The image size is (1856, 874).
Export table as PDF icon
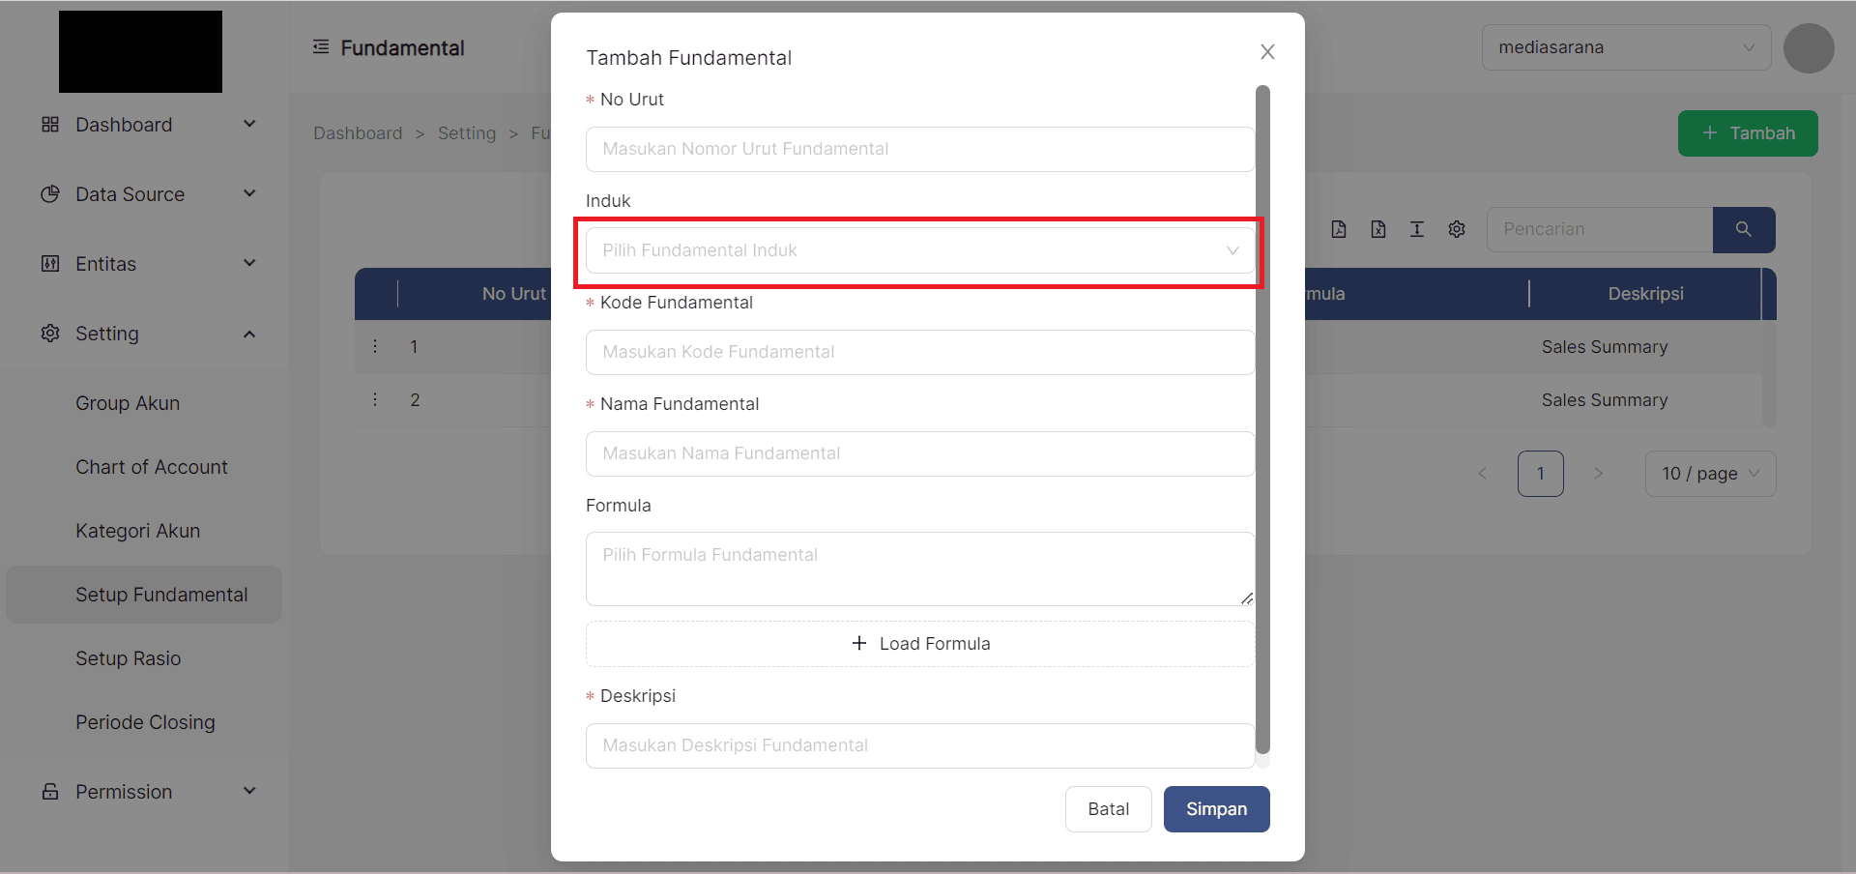click(x=1338, y=229)
